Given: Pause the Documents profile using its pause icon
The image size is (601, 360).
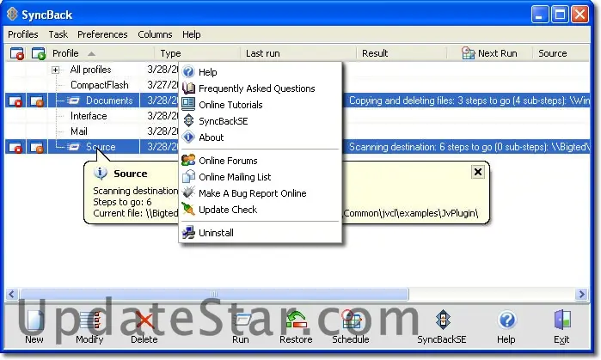Looking at the screenshot, I should coord(37,101).
